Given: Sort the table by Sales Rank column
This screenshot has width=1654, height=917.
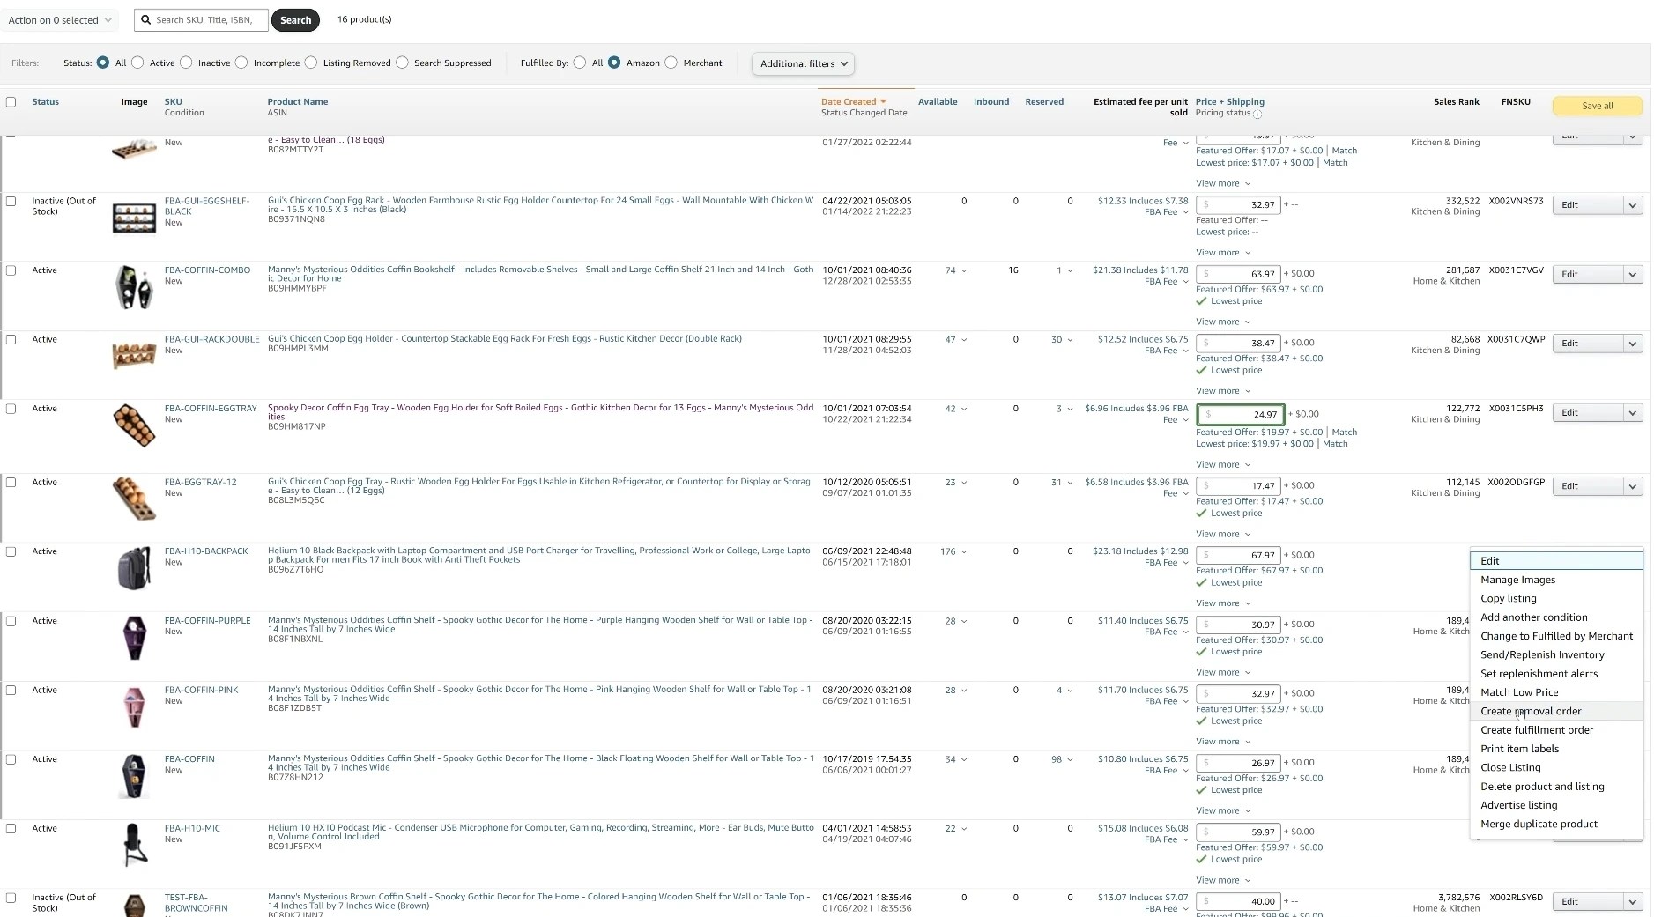Looking at the screenshot, I should [1456, 102].
